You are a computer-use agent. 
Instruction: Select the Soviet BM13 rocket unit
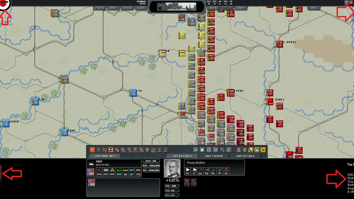point(270,119)
